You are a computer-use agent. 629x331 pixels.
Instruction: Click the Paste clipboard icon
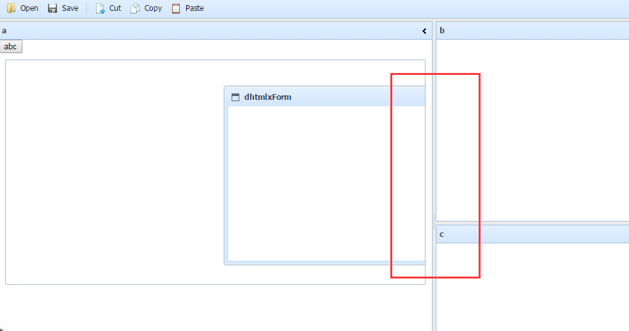click(x=176, y=8)
